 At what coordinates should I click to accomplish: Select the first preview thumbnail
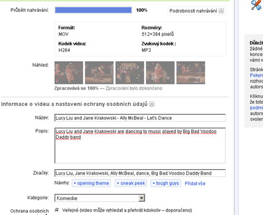(x=69, y=72)
